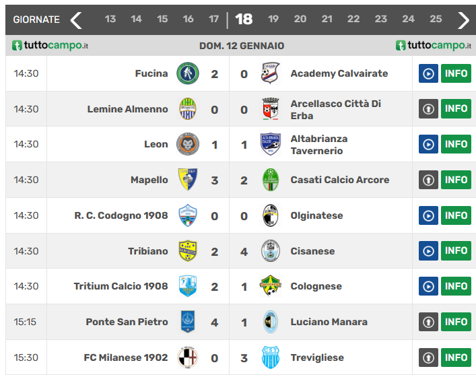Click the Olginatese team crest icon
Viewport: 476px width, 375px height.
(270, 215)
